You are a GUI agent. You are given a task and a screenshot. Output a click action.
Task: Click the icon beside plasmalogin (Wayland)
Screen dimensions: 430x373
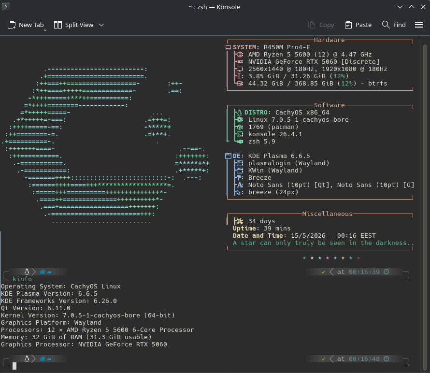(x=240, y=163)
